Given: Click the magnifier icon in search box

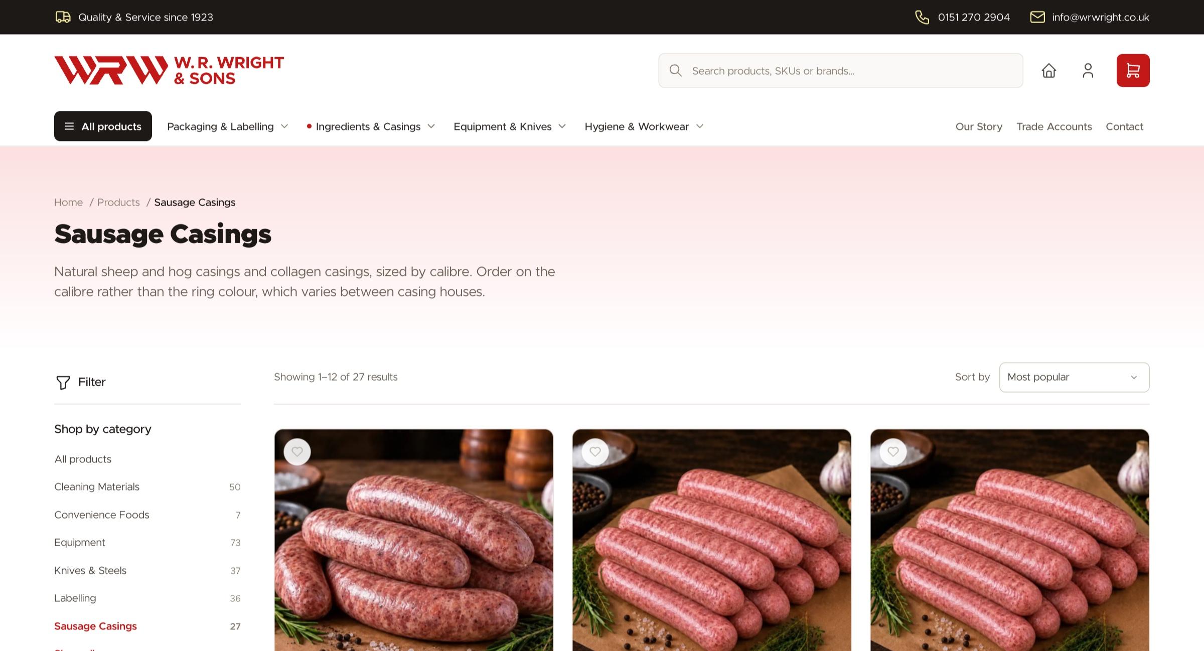Looking at the screenshot, I should click(x=676, y=71).
